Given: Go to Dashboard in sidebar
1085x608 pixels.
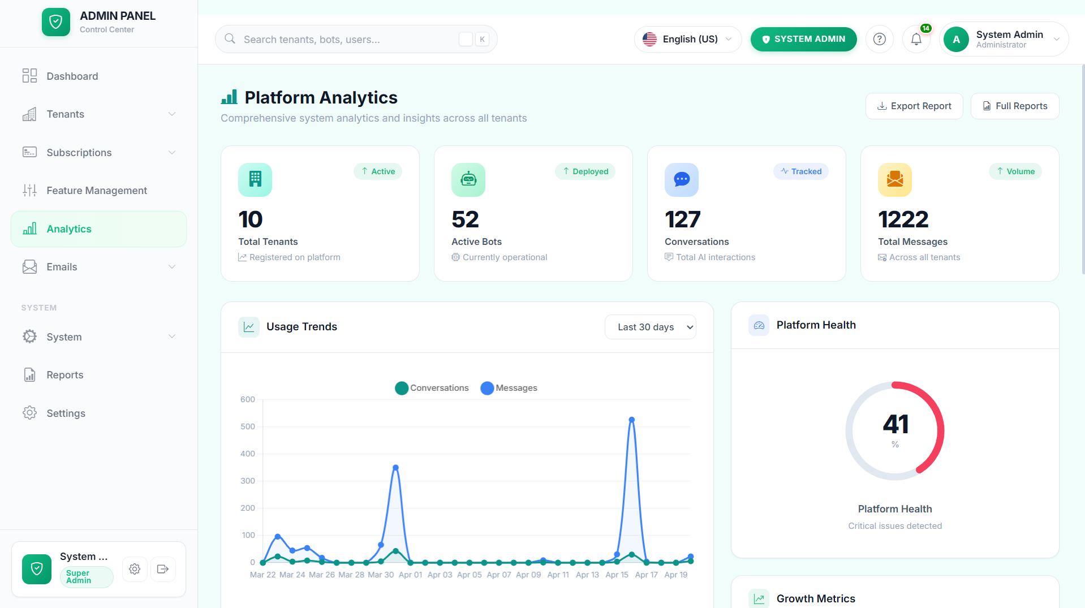Looking at the screenshot, I should pyautogui.click(x=98, y=76).
